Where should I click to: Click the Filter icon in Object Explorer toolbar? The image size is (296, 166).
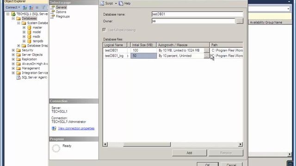[43, 7]
